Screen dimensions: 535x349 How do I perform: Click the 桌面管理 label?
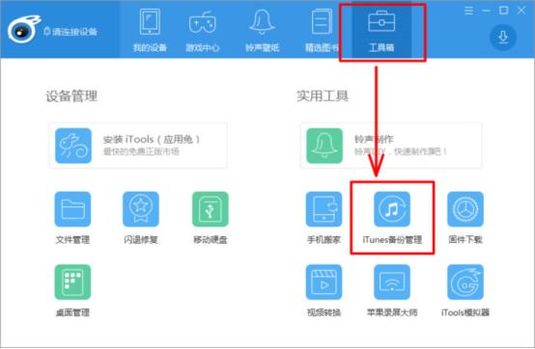pos(72,312)
